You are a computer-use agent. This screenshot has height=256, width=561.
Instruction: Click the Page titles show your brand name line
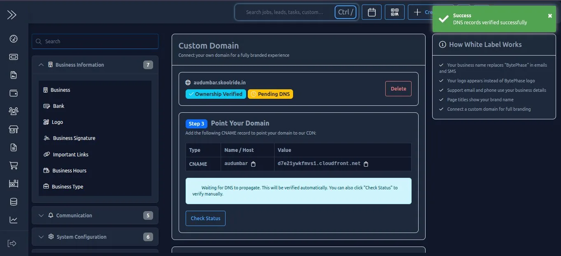click(480, 100)
